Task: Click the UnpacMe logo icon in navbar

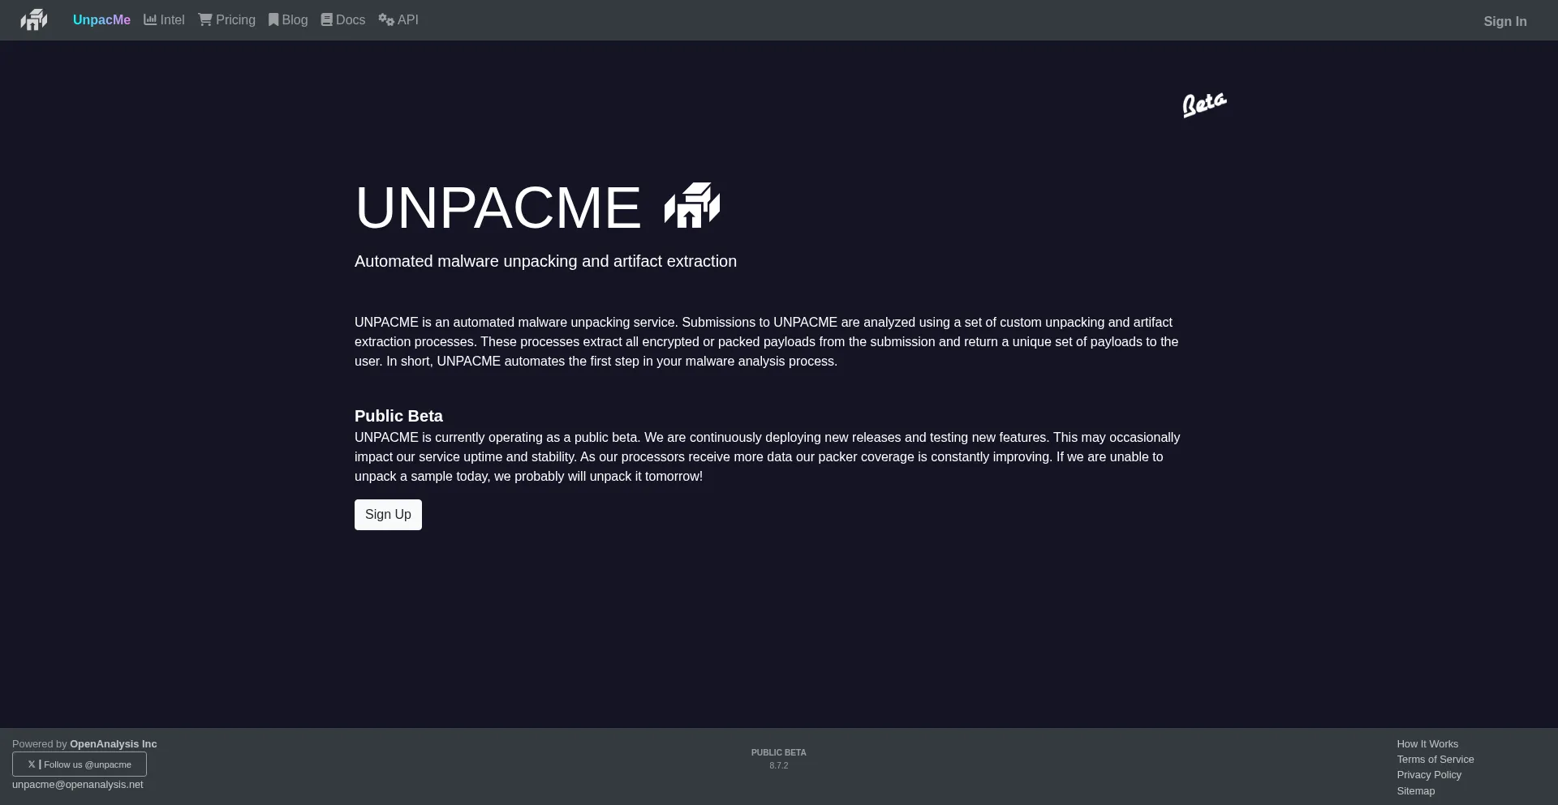Action: (34, 19)
